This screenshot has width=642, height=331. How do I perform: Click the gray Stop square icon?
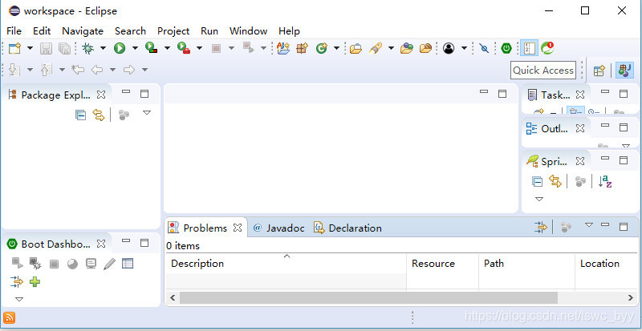coord(216,48)
